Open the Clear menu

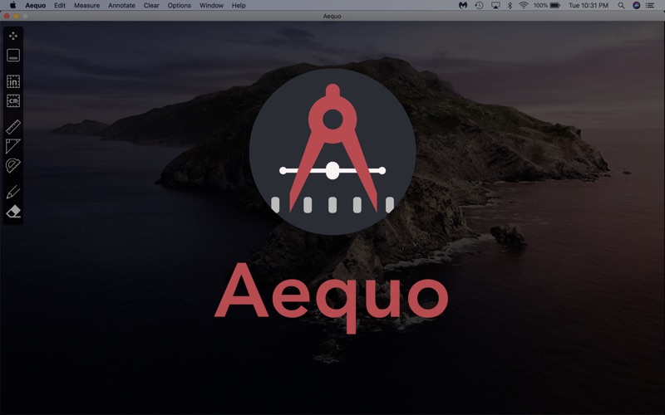(151, 6)
